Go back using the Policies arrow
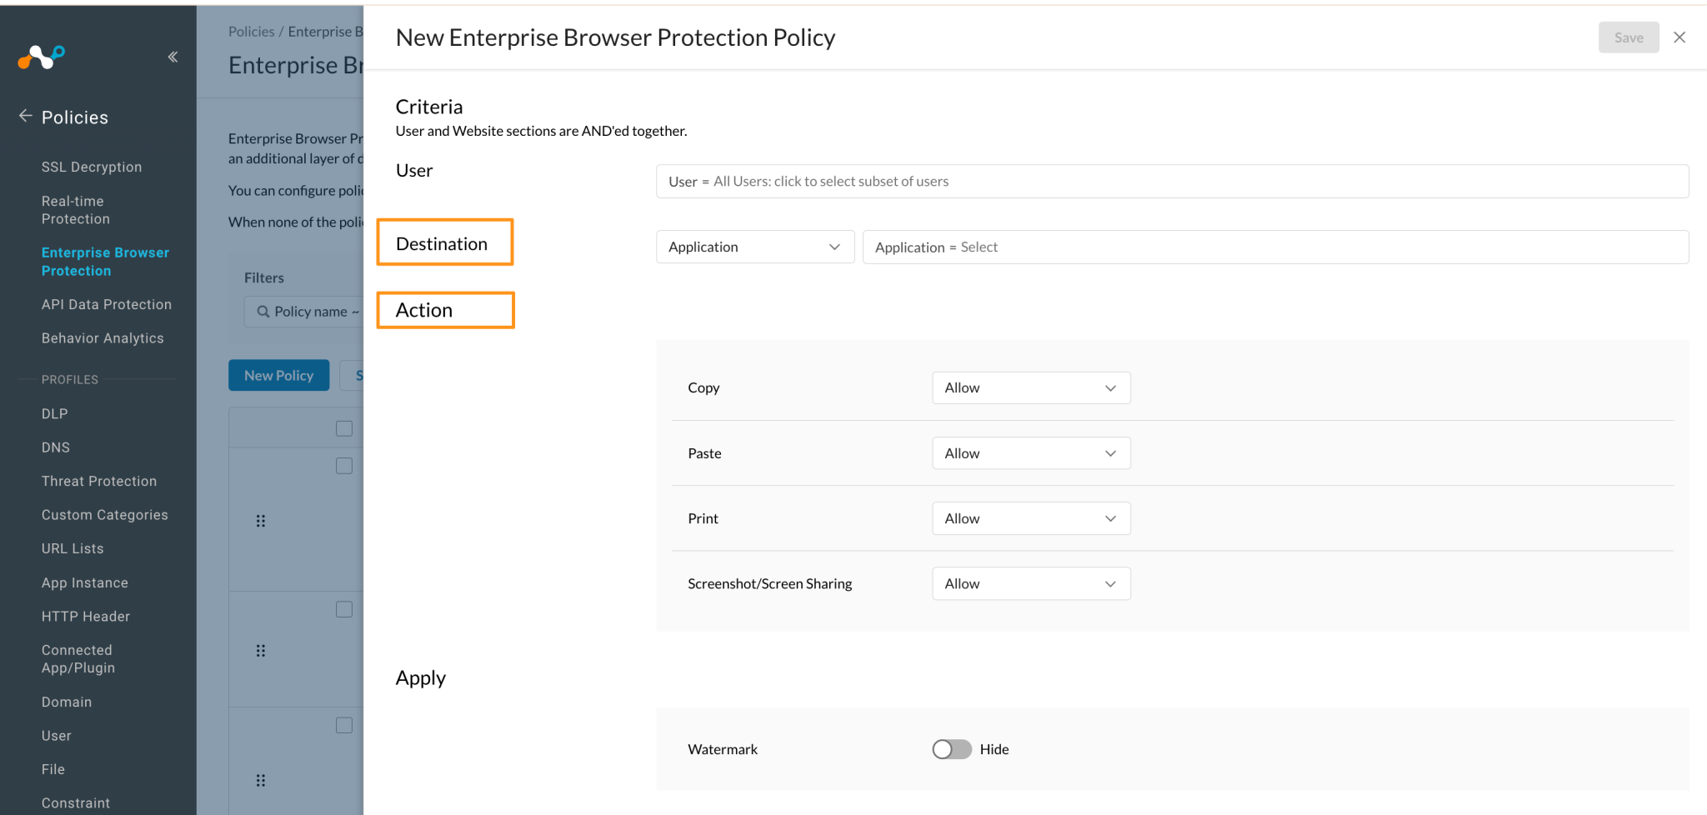The width and height of the screenshot is (1707, 815). point(26,116)
